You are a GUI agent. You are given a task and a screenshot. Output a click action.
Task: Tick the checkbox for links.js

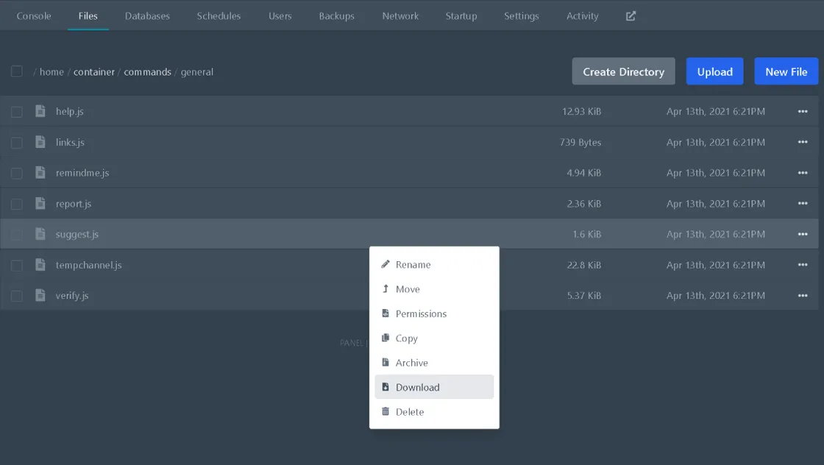click(x=17, y=143)
